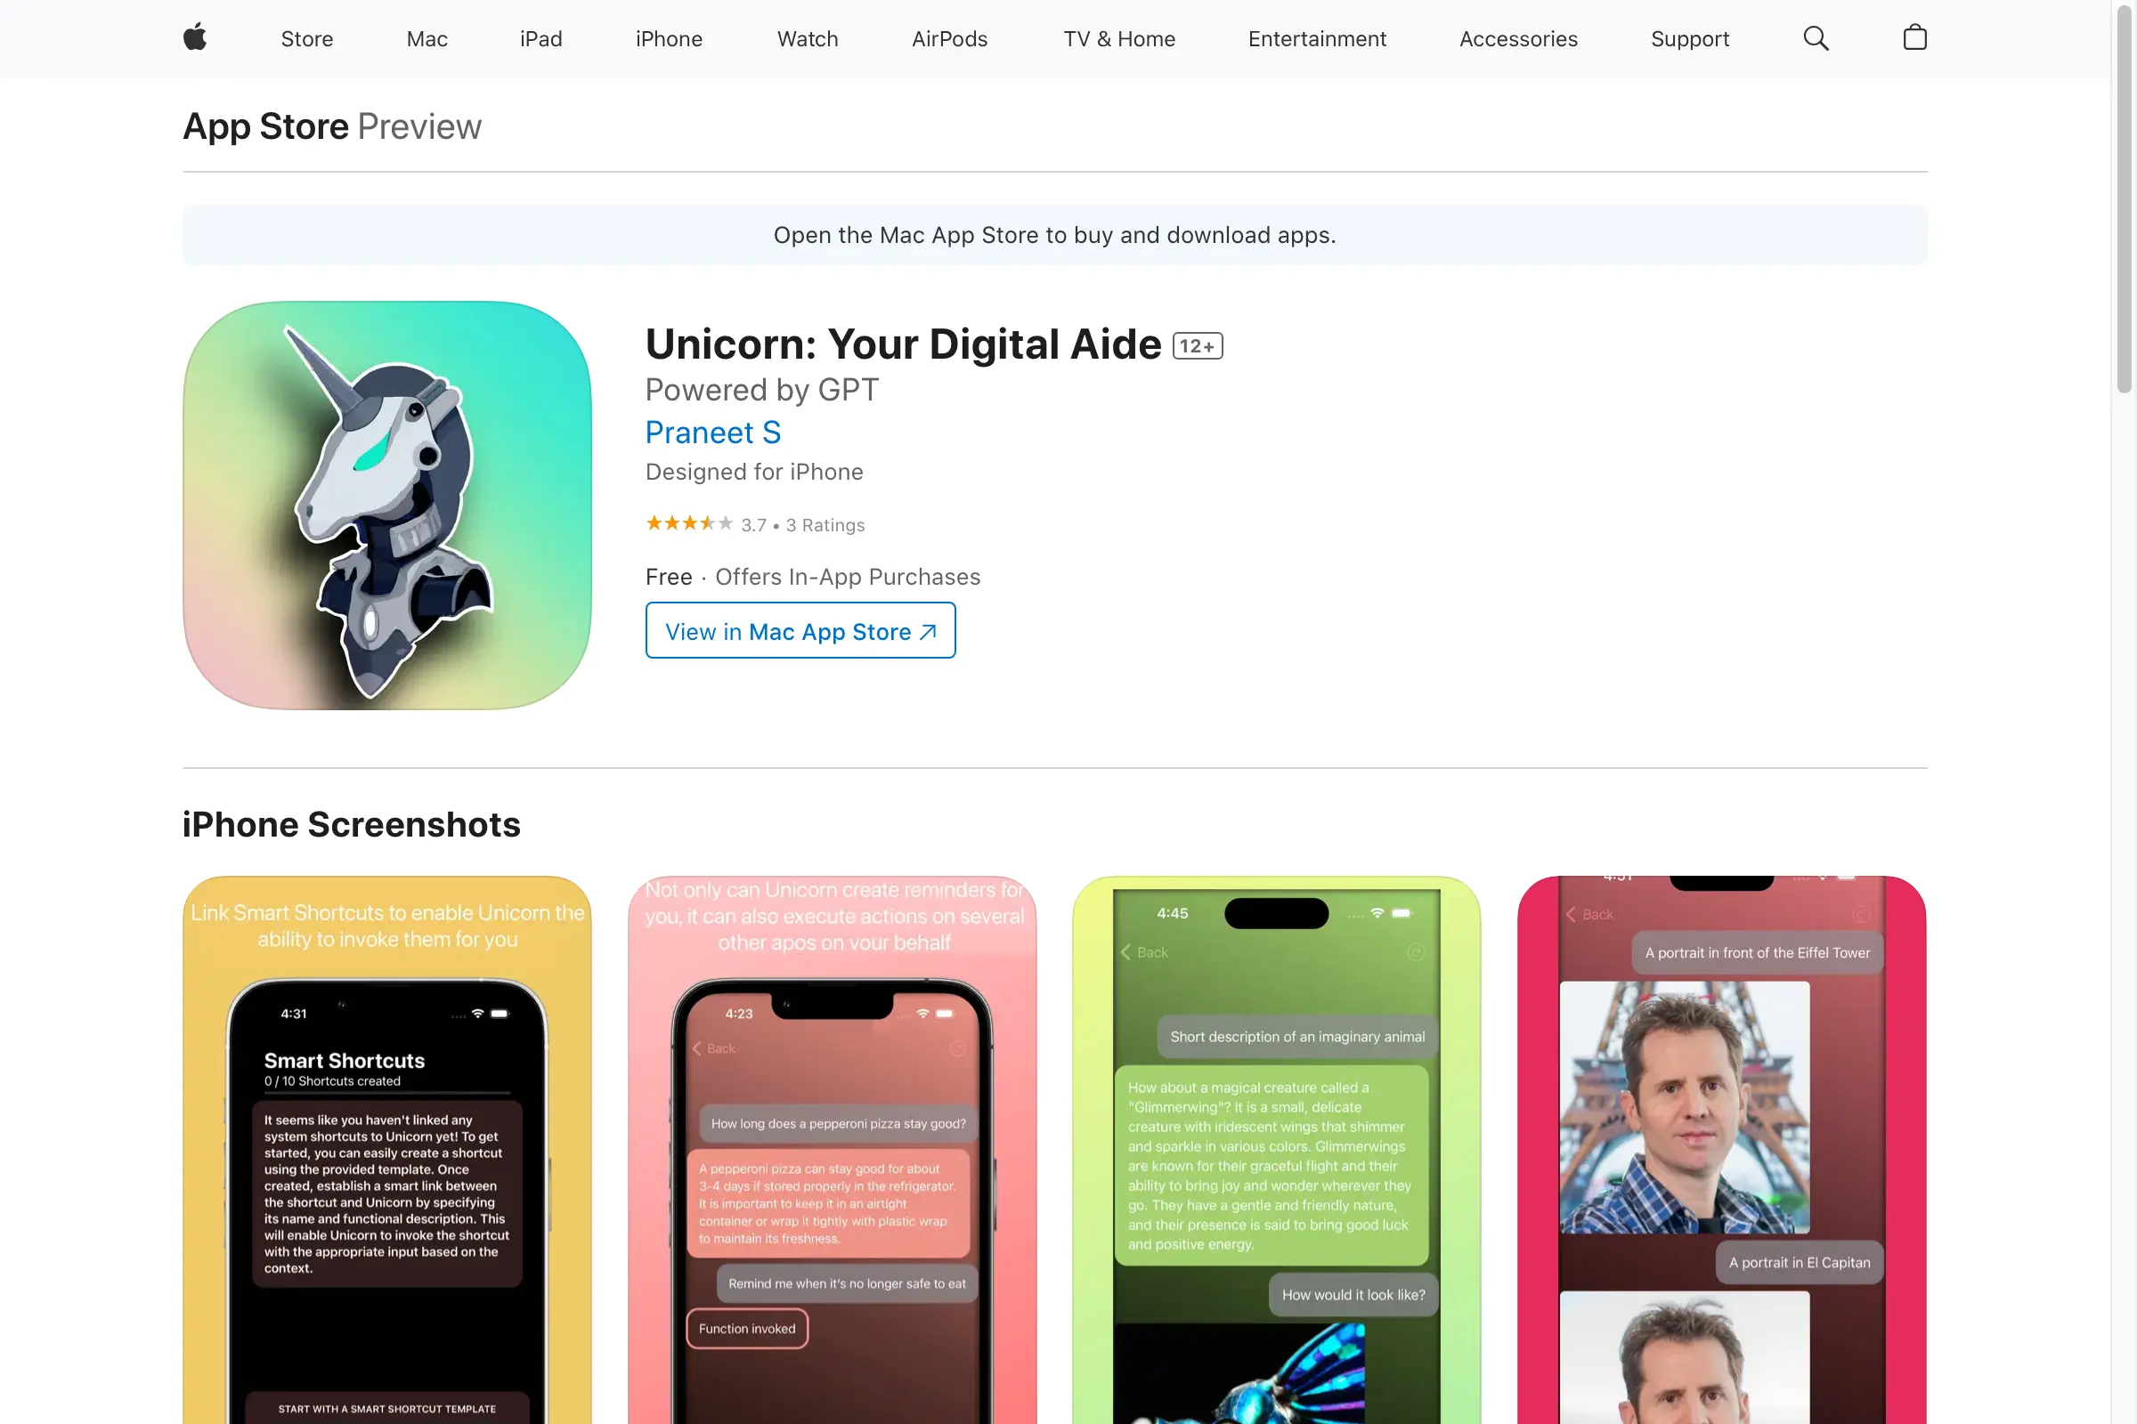Image resolution: width=2137 pixels, height=1424 pixels.
Task: Click the Entertainment menu tab
Action: pyautogui.click(x=1315, y=38)
